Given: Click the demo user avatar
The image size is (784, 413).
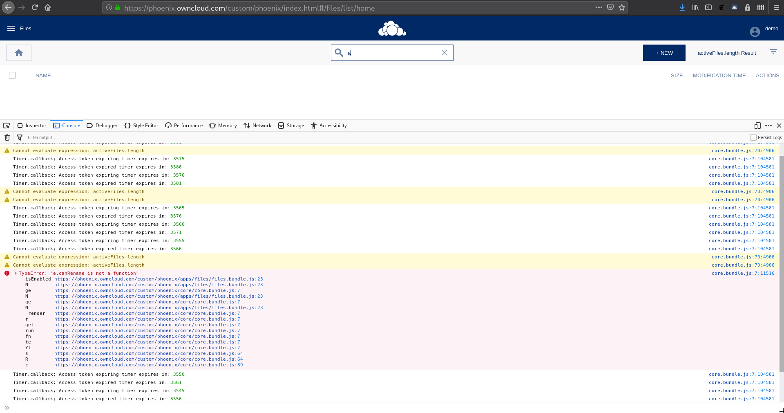Looking at the screenshot, I should (x=755, y=31).
